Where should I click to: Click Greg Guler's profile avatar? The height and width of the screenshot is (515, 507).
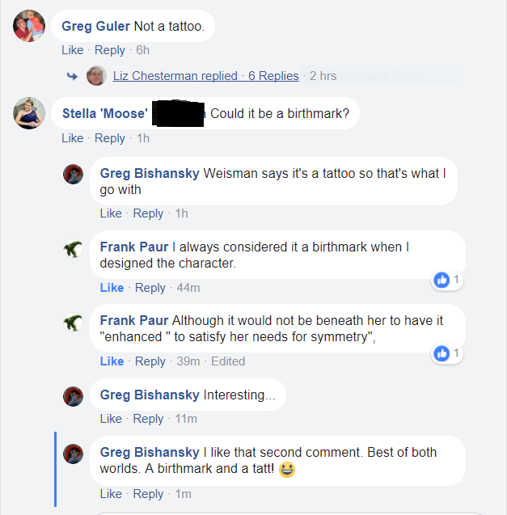tap(29, 26)
